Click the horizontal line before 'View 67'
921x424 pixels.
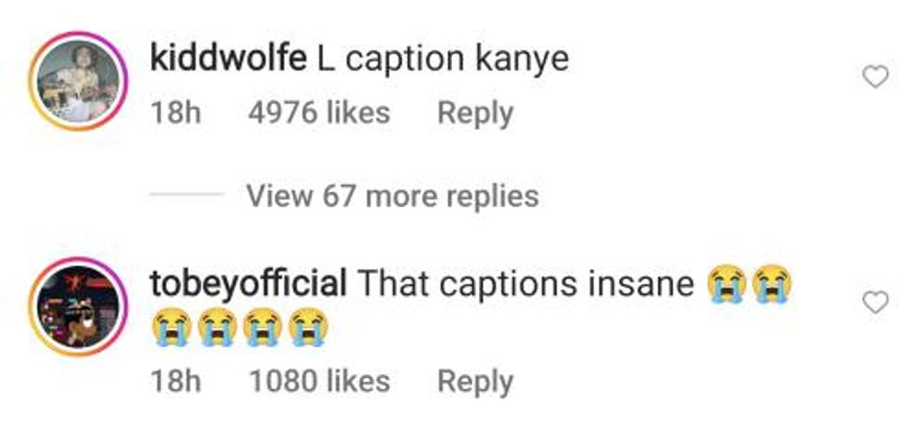tap(186, 196)
